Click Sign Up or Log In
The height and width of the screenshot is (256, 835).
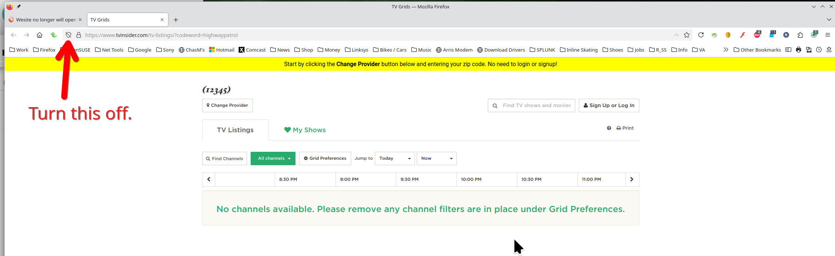609,106
